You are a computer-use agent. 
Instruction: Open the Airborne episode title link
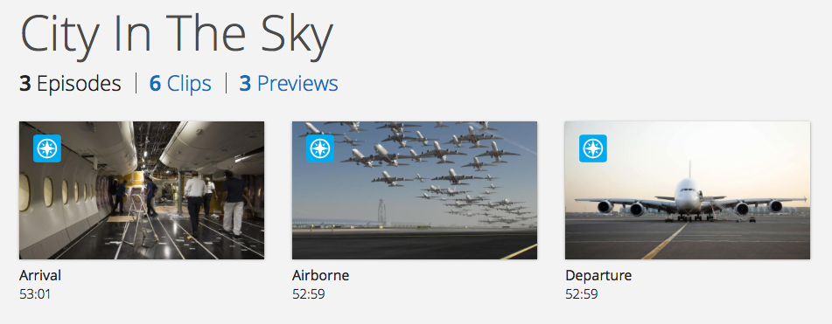pos(320,275)
